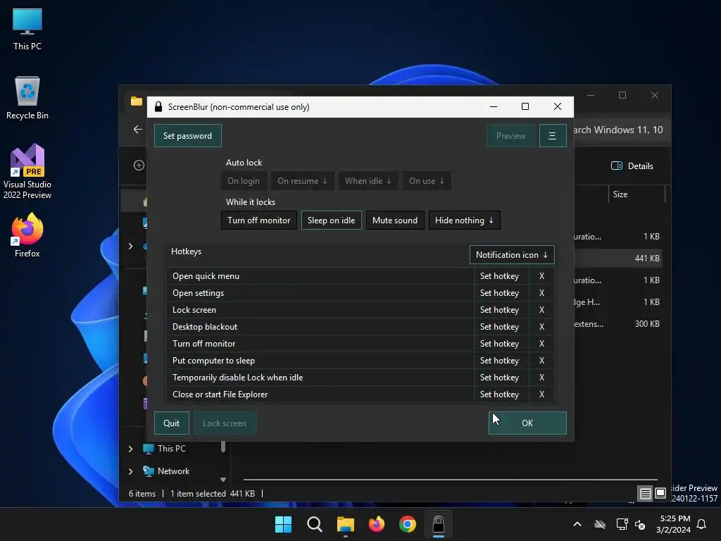Select Visual Studio 2022 Preview desktop shortcut
Screen dimensions: 721x541
[27, 172]
